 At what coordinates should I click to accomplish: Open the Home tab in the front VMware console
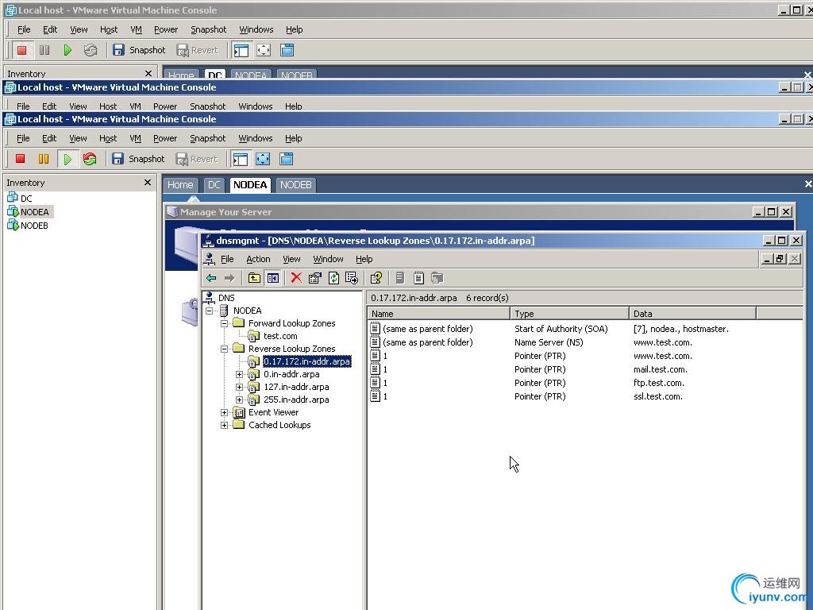coord(180,184)
